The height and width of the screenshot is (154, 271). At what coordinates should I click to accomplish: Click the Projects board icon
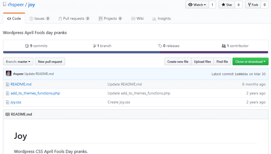(x=100, y=19)
